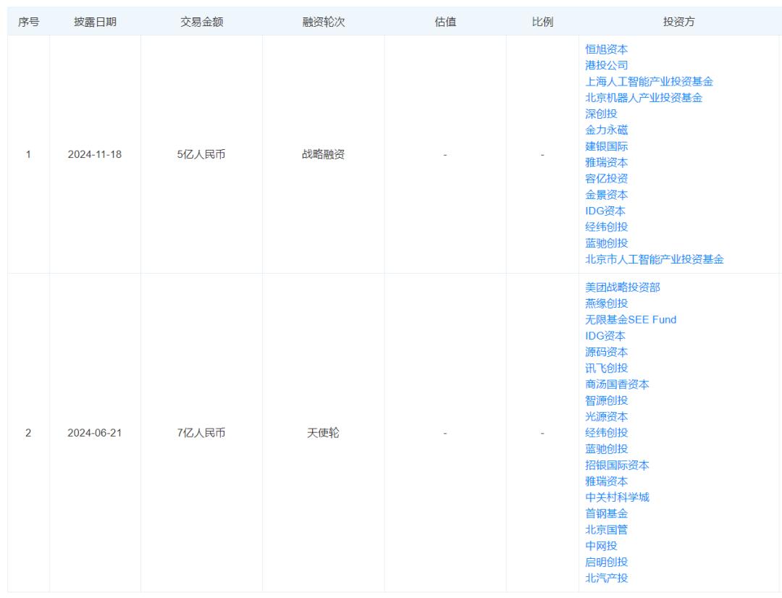Open 蓝驰创投 in the 2024-06-21 round
782x598 pixels.
(x=606, y=449)
